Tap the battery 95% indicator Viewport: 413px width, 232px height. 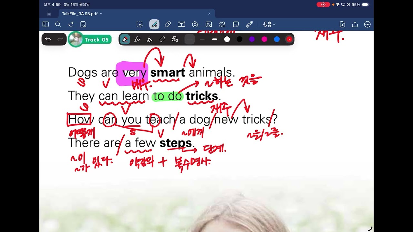[x=360, y=5]
